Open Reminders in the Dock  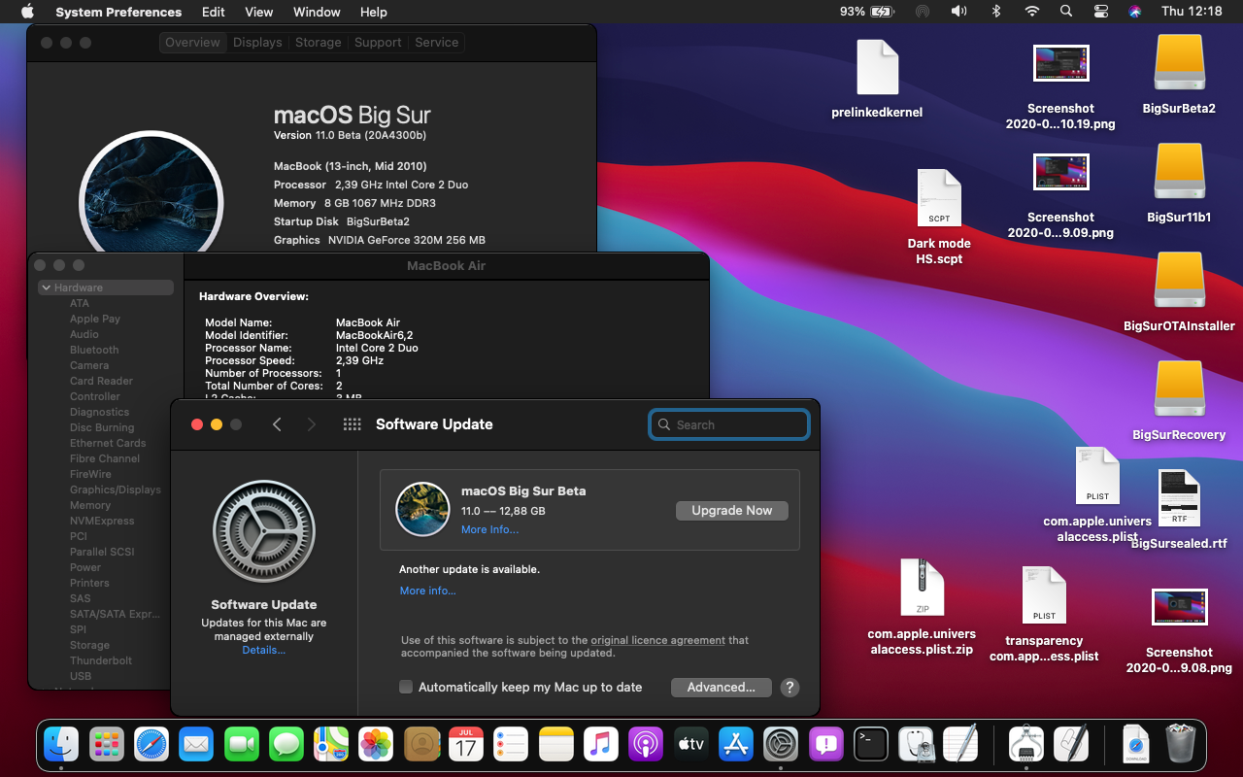tap(511, 745)
